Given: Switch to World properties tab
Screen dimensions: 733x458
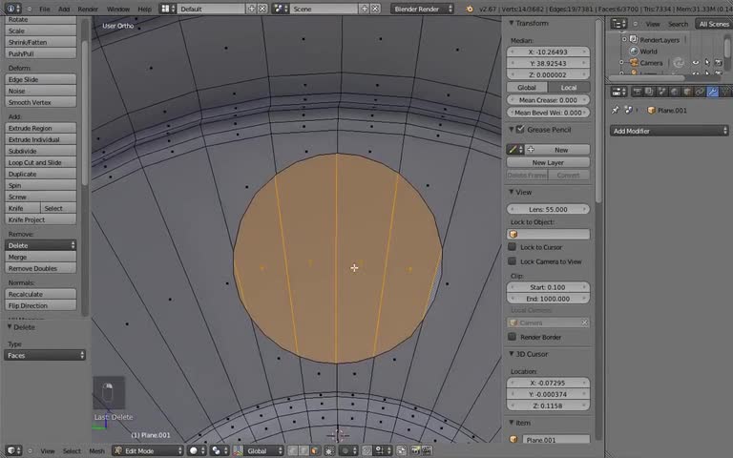Looking at the screenshot, I should click(675, 92).
